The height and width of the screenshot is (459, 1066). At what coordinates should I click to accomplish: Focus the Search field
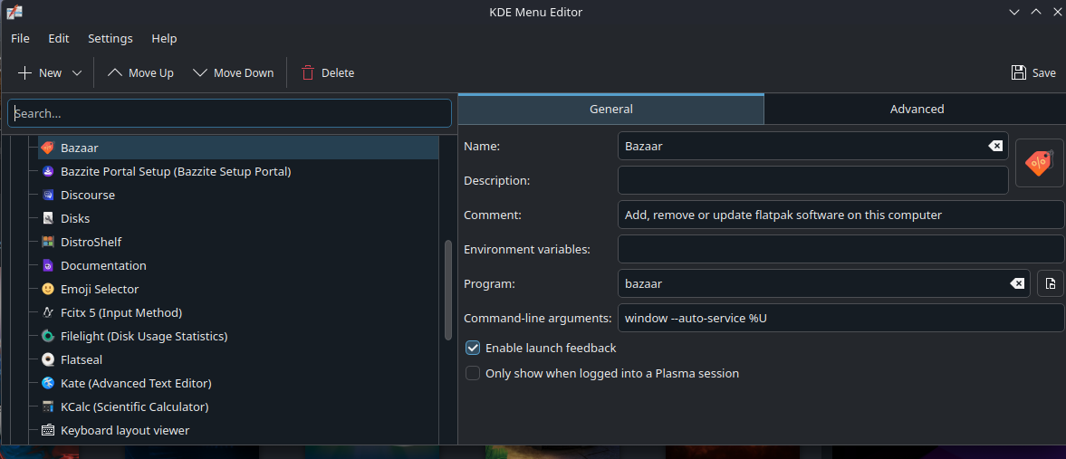point(229,113)
